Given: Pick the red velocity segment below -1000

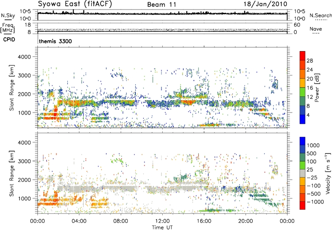Looking at the screenshot, I should pyautogui.click(x=303, y=206).
